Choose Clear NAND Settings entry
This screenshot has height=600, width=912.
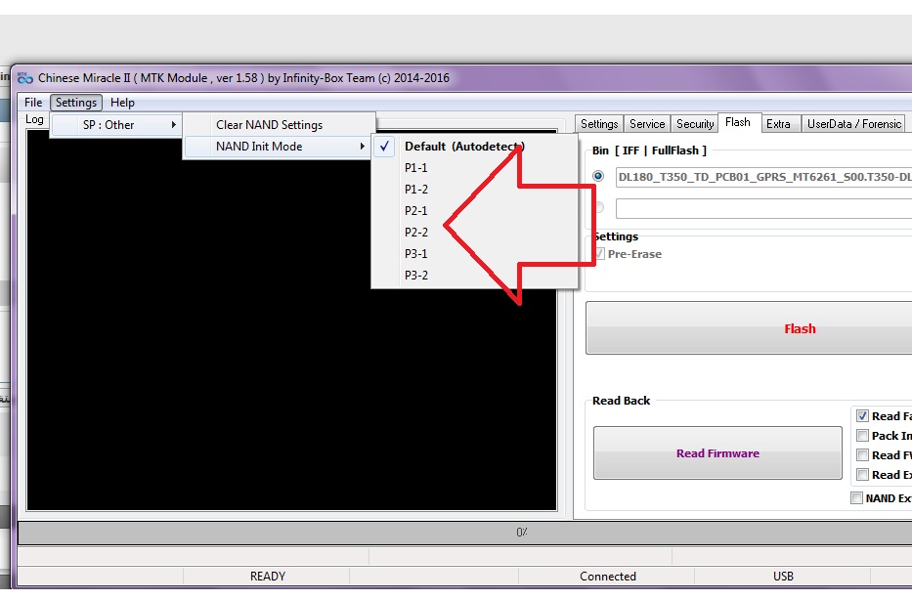(280, 125)
